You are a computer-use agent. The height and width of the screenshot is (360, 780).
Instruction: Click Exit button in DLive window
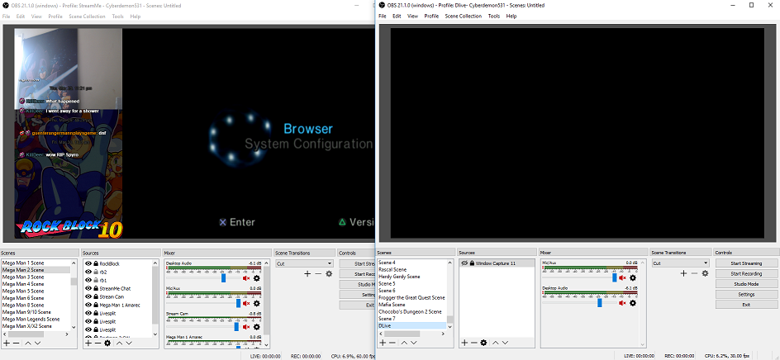point(746,305)
